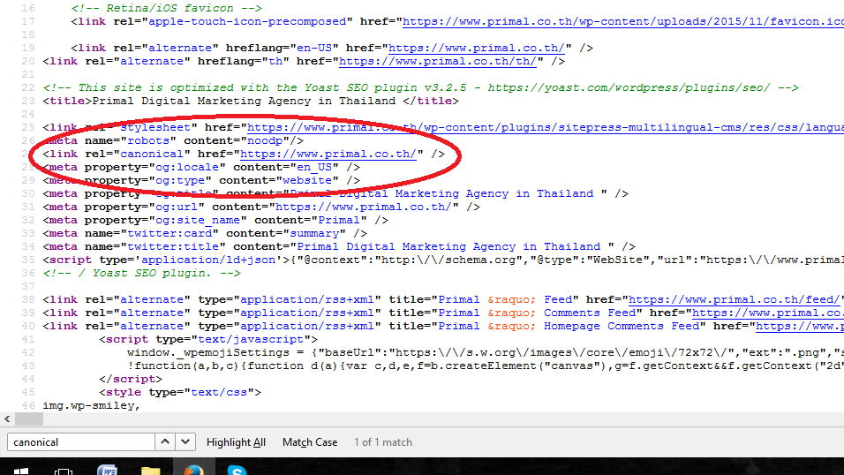Screen dimensions: 844x475
Task: Open Skype from taskbar
Action: click(237, 471)
